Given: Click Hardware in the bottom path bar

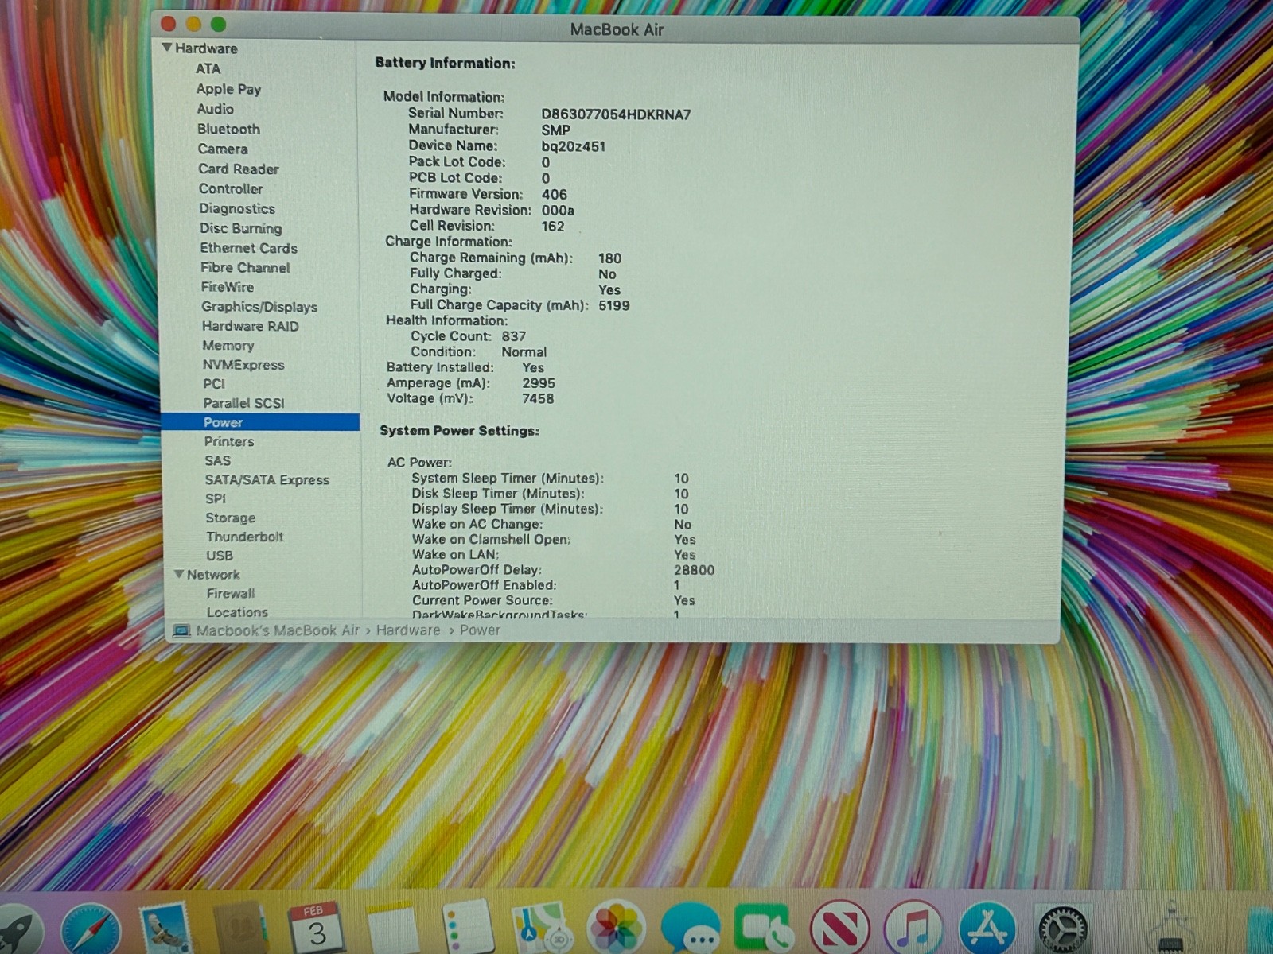Looking at the screenshot, I should coord(407,630).
